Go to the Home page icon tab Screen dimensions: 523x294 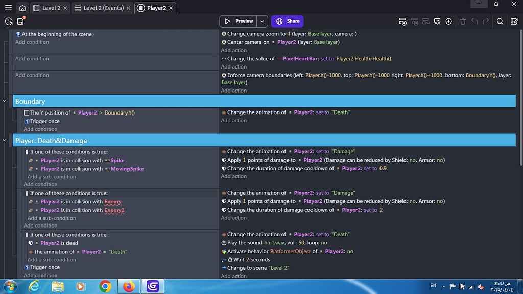(x=22, y=8)
